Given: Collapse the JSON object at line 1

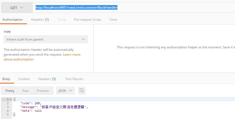Looking at the screenshot, I should [10, 99].
